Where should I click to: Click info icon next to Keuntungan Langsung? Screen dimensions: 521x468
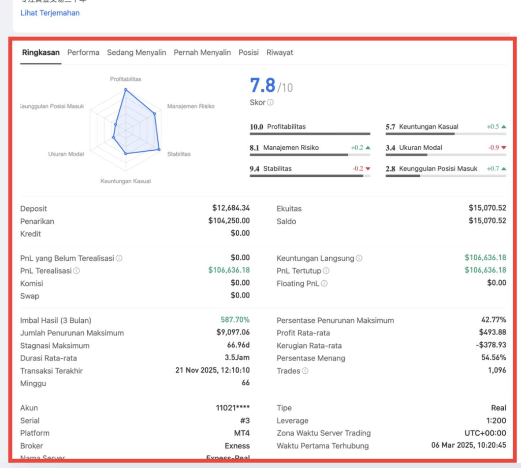click(x=359, y=258)
